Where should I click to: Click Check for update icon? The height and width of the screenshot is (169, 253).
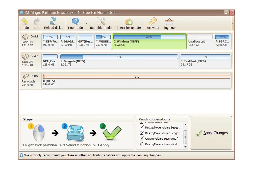coord(129,22)
